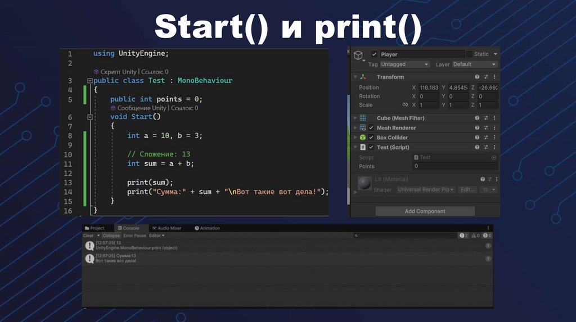
Task: Open the Static flags dropdown arrow
Action: point(495,54)
